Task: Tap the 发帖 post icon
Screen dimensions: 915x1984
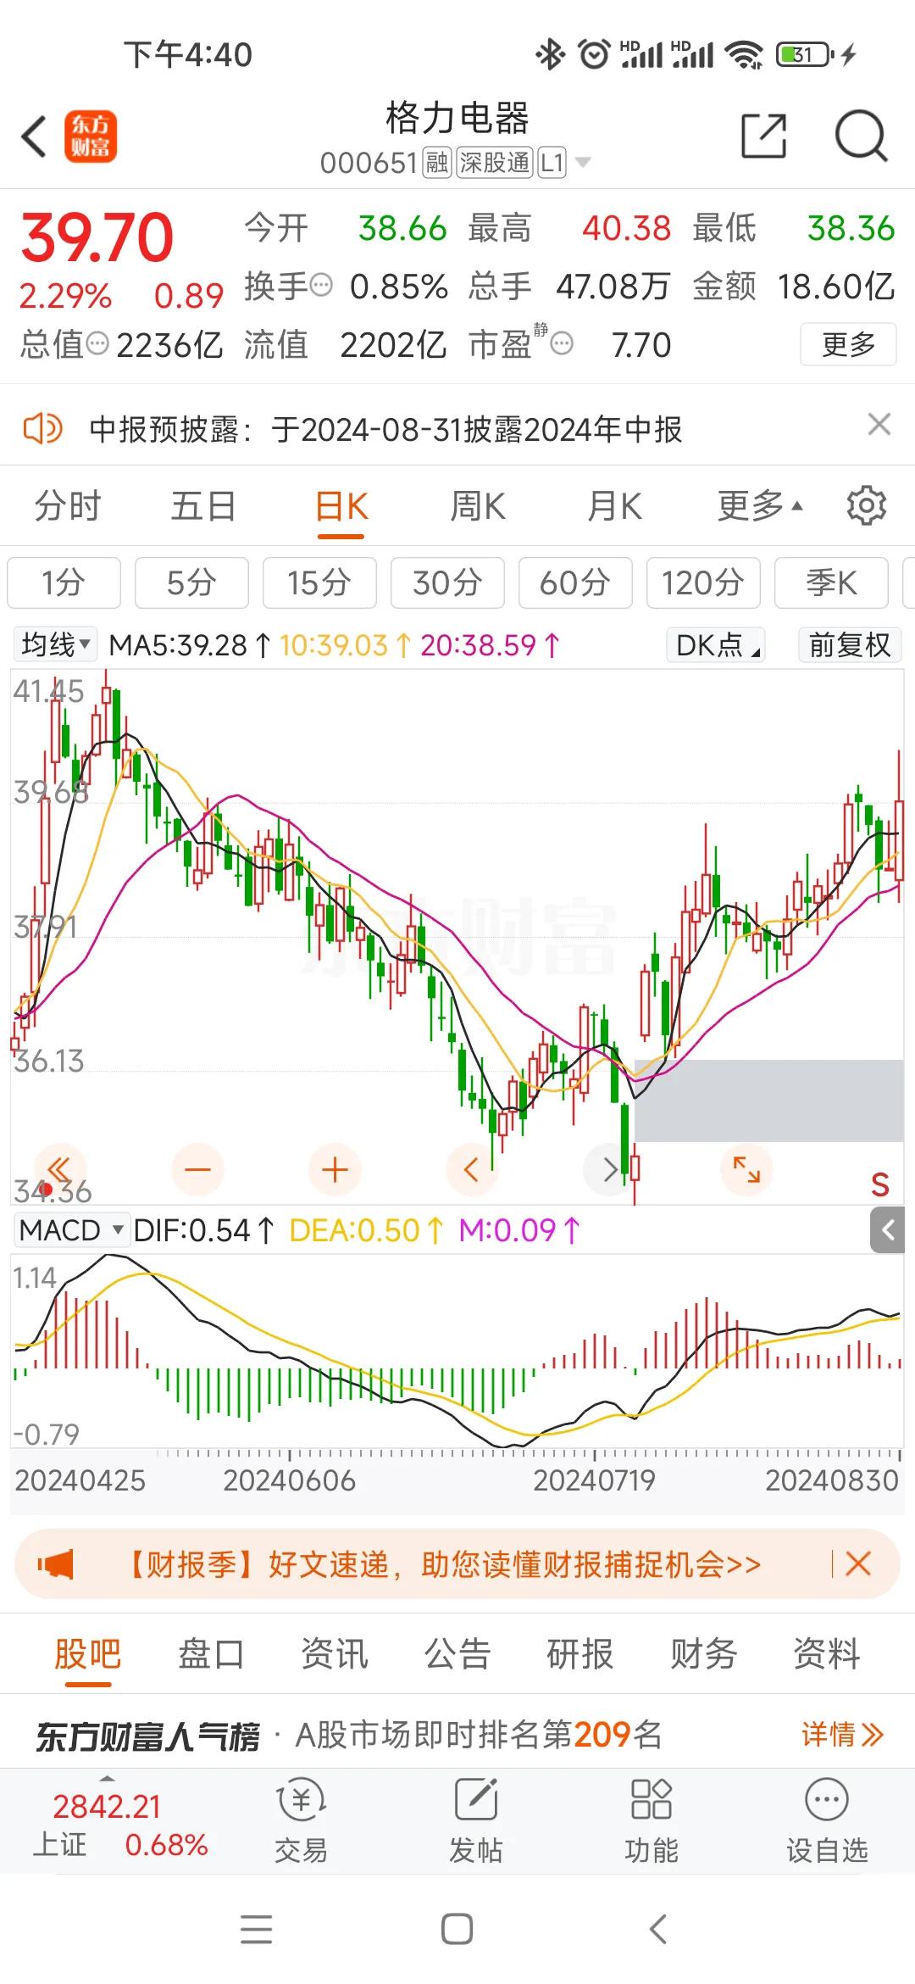Action: pyautogui.click(x=476, y=1820)
